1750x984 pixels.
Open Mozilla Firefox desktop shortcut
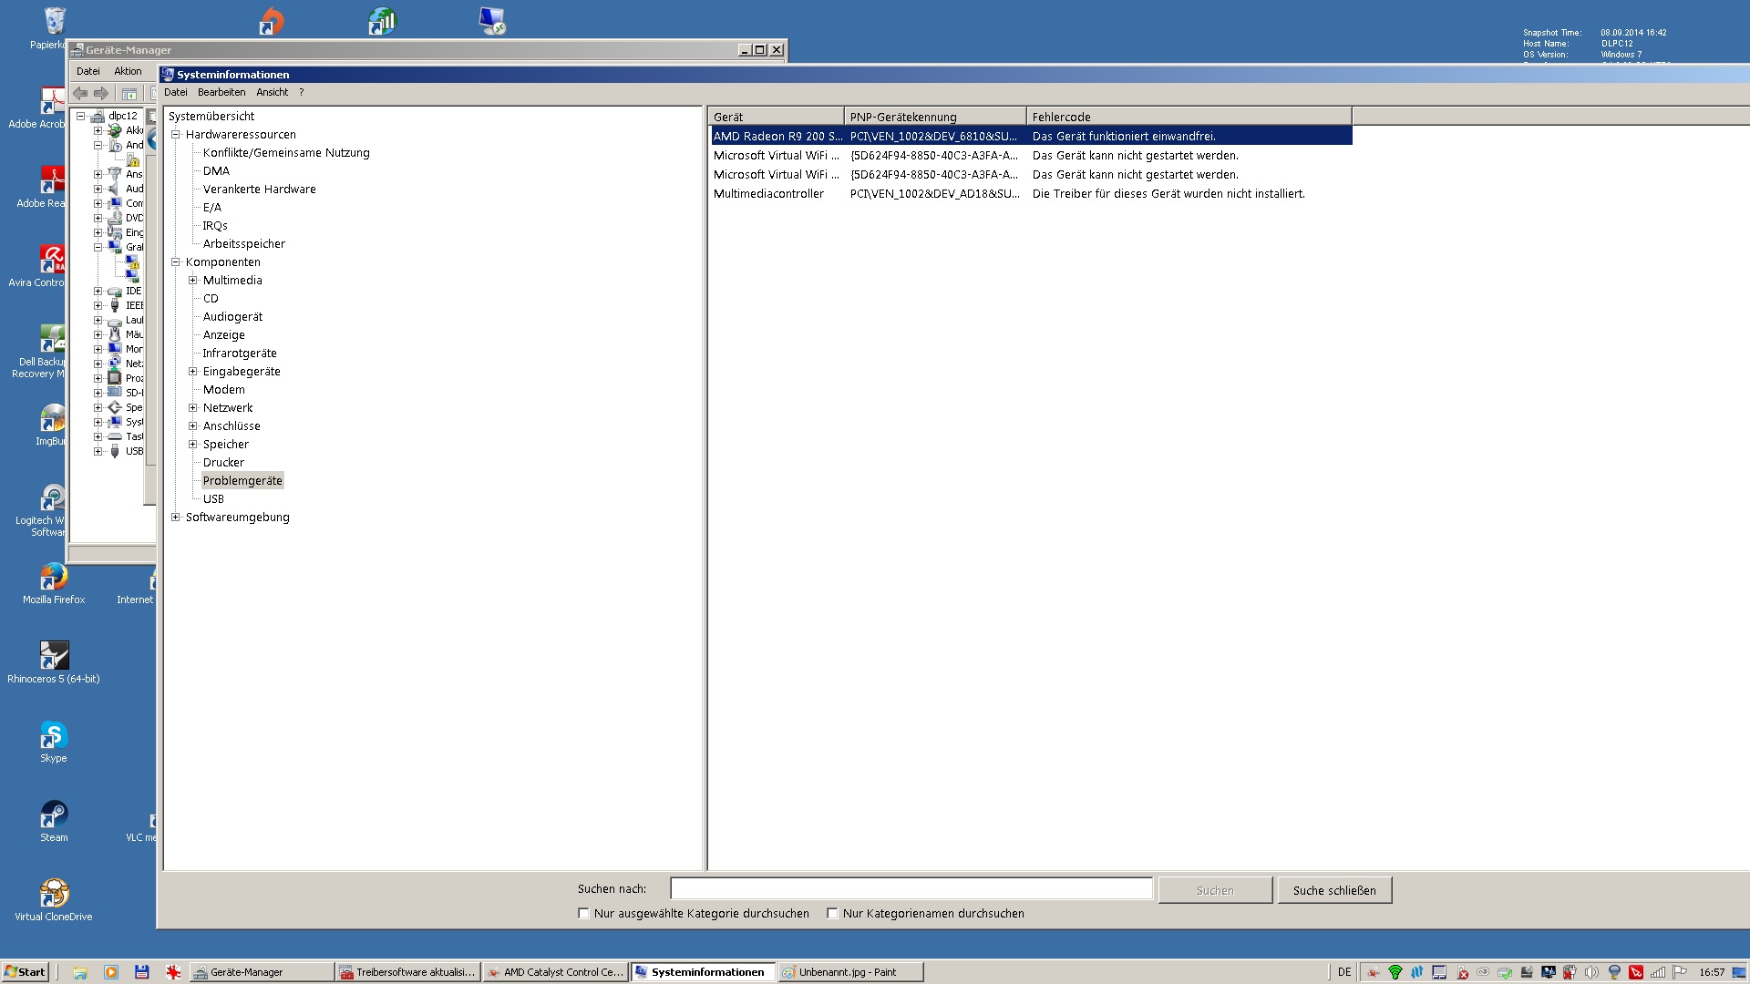click(54, 578)
